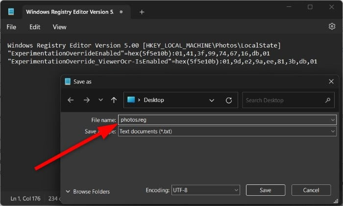Click the Desktop breadcrumb
This screenshot has width=343, height=206.
tap(154, 100)
